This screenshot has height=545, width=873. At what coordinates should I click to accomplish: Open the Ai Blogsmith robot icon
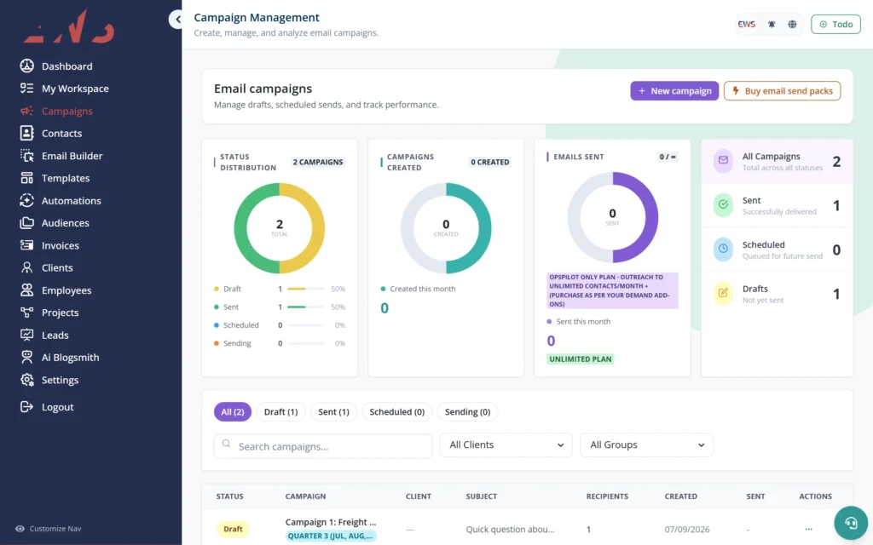coord(26,357)
